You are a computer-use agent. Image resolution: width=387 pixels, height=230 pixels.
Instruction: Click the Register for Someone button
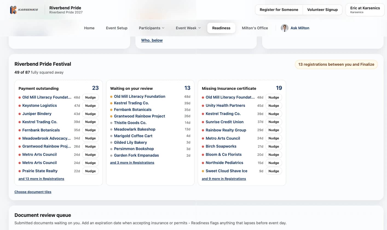(x=279, y=10)
